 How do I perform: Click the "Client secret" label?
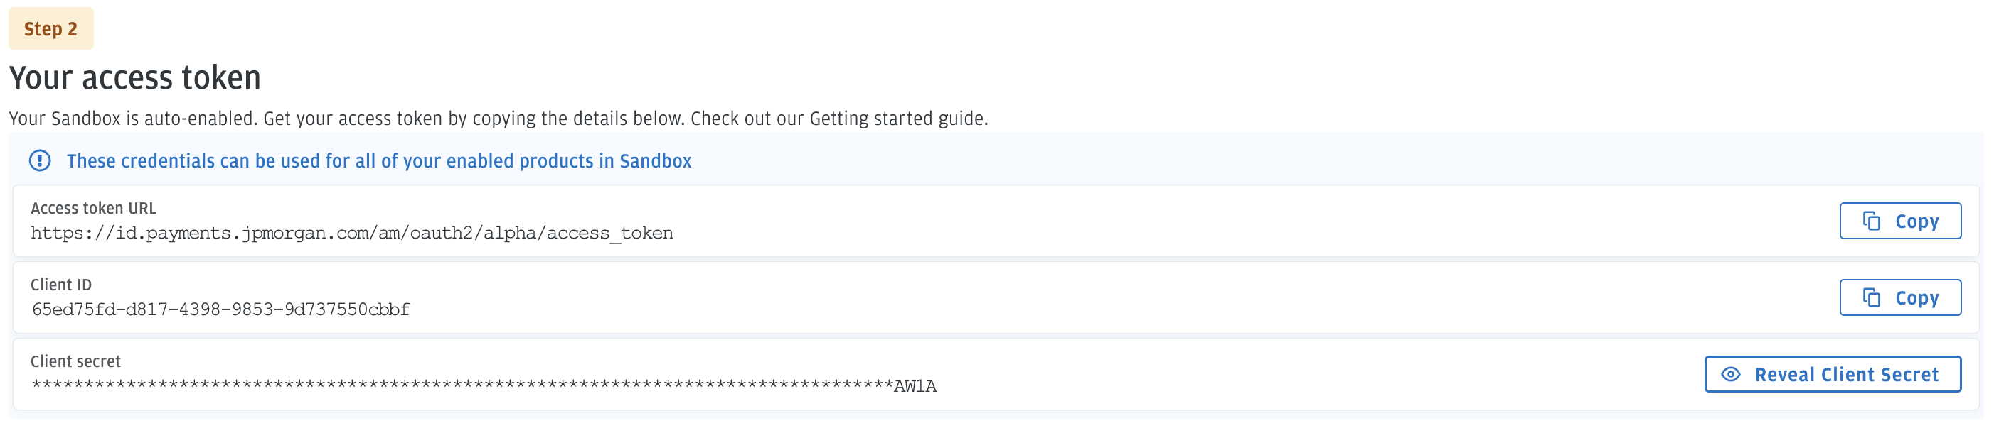point(76,361)
